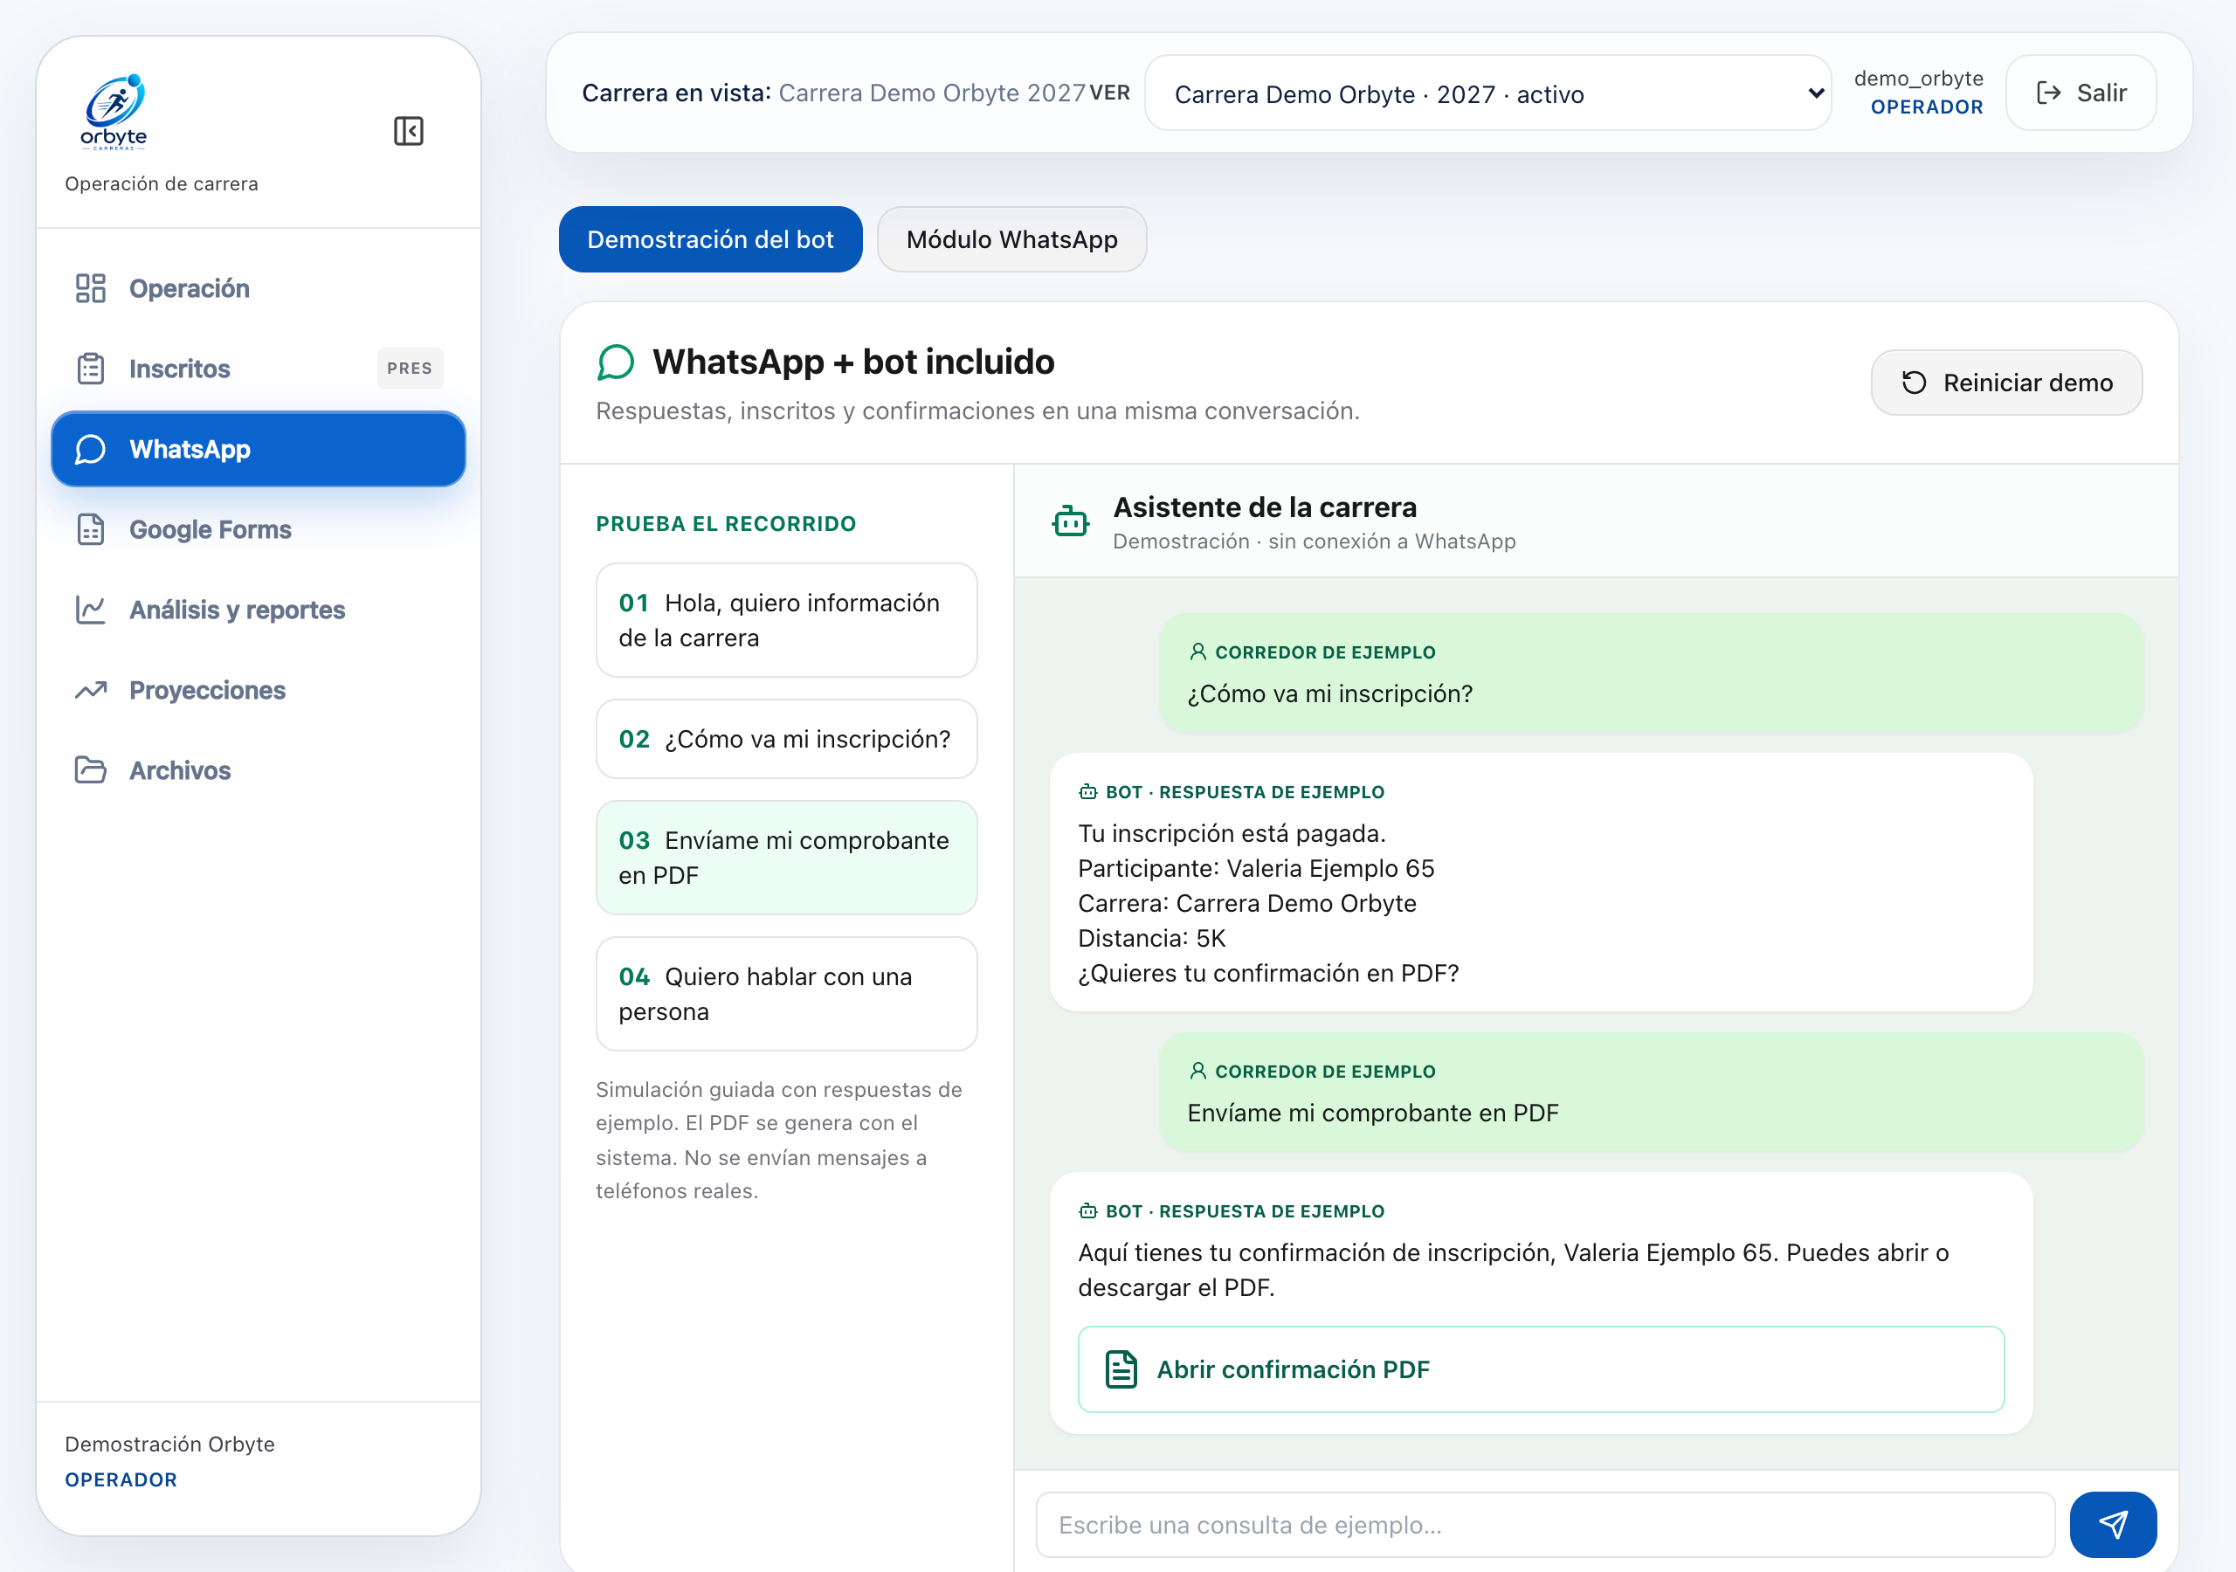Go to Análisis y reportes
2236x1572 pixels.
pos(258,610)
